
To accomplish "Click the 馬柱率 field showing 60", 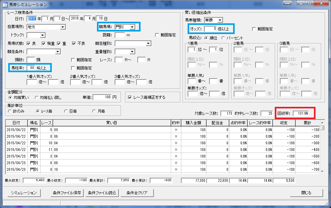I will 31,68.
